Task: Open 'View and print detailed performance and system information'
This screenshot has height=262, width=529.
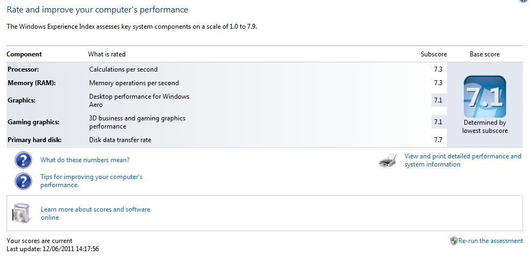Action: 463,161
